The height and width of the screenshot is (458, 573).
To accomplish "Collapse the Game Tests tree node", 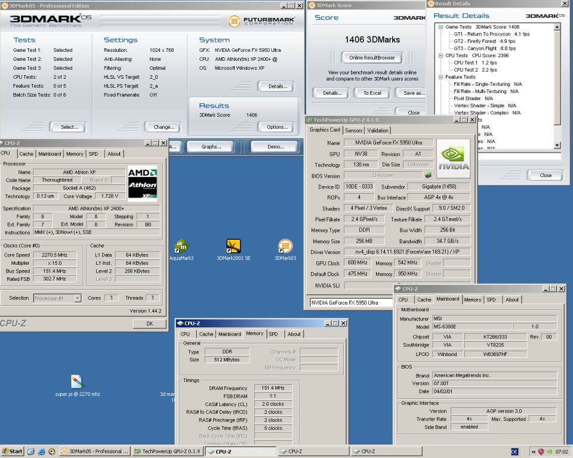I will pyautogui.click(x=440, y=27).
